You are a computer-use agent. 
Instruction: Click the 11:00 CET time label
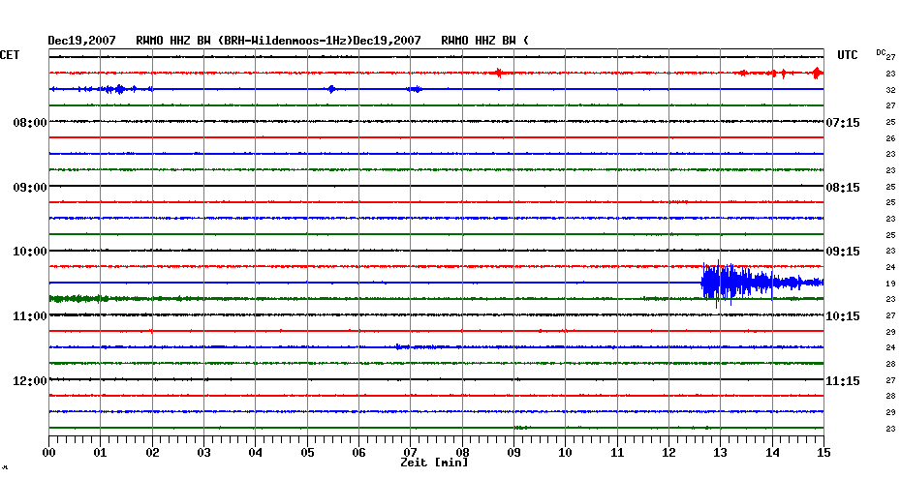(x=30, y=316)
